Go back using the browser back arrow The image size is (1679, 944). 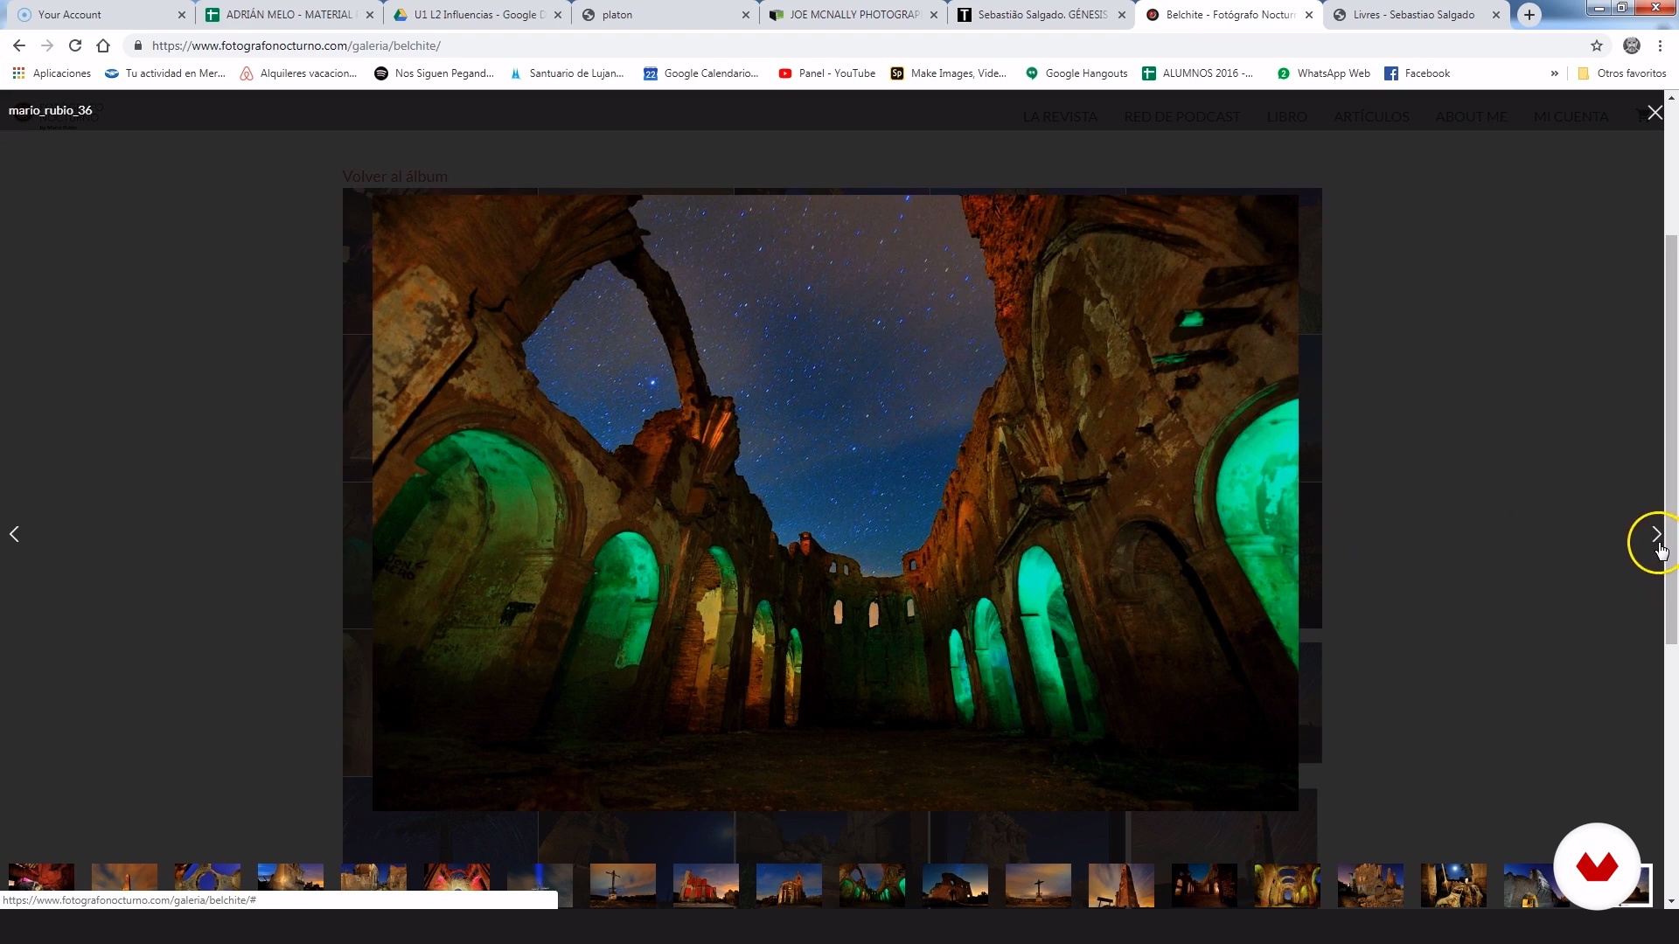[x=19, y=45]
